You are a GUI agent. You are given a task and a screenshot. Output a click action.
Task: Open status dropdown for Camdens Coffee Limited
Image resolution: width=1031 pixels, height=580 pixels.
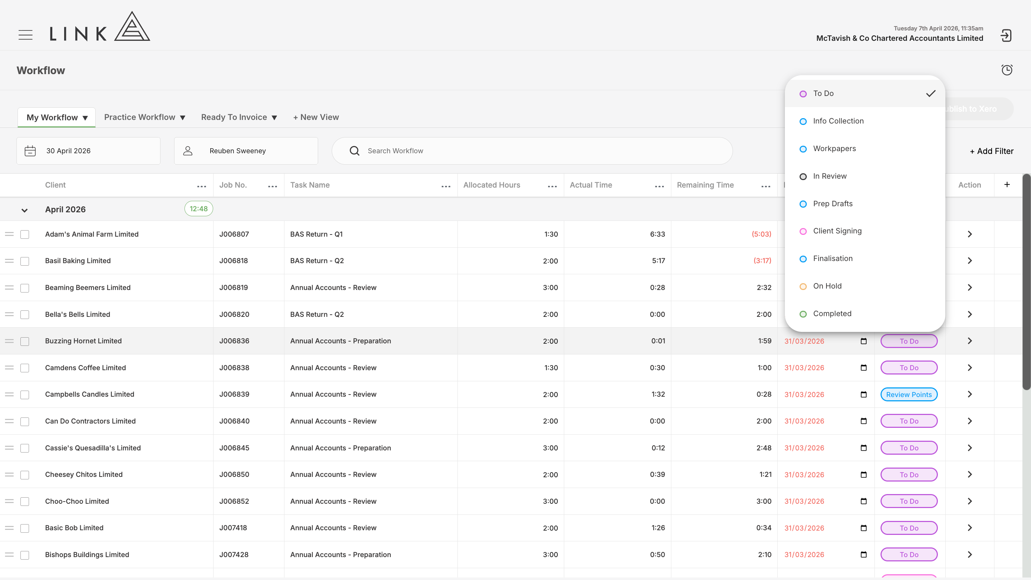click(x=909, y=368)
